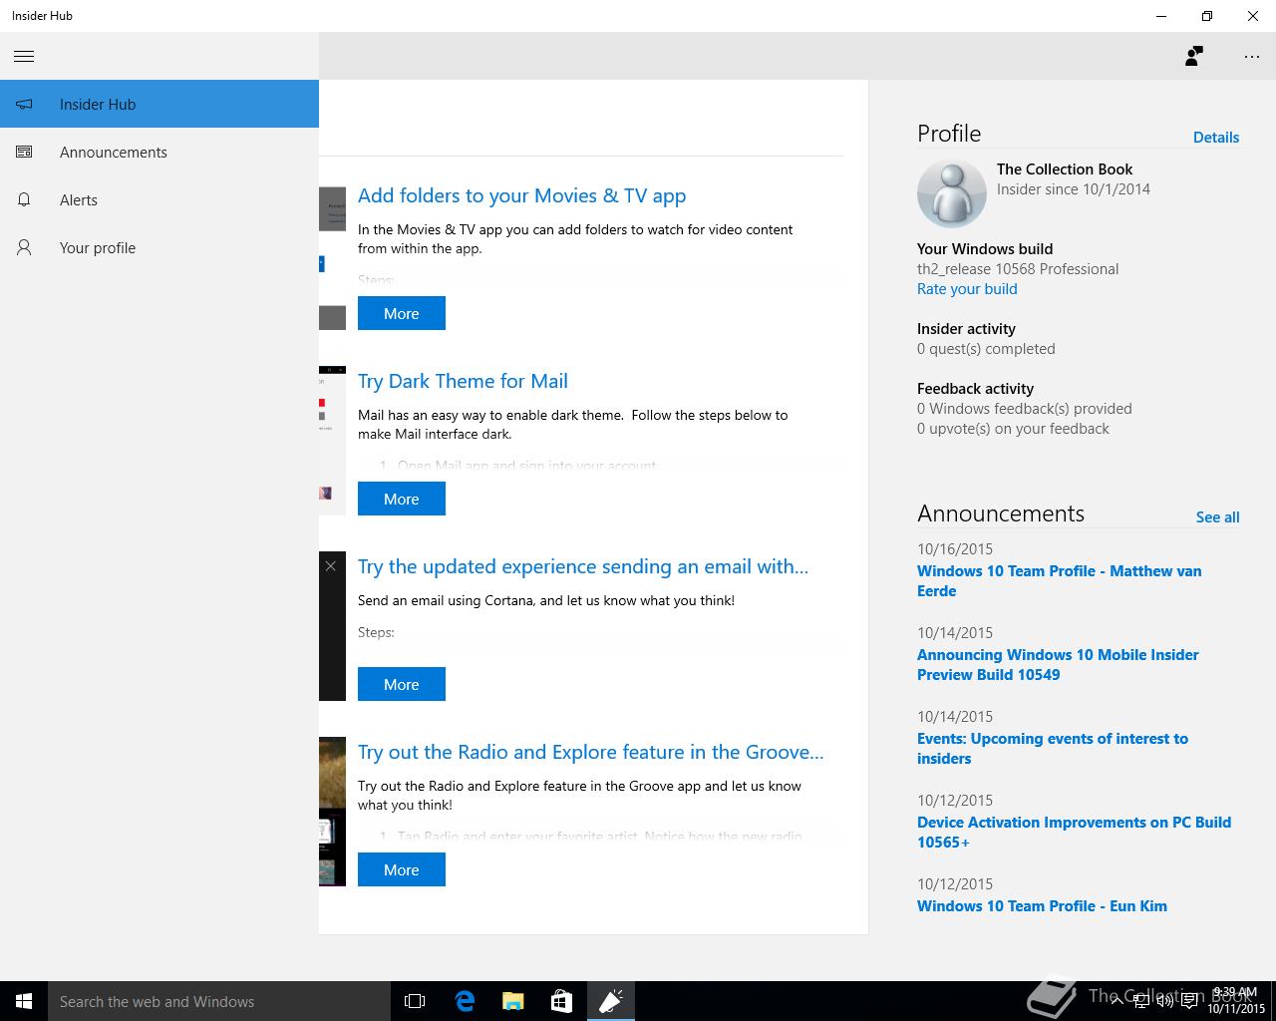The width and height of the screenshot is (1276, 1021).
Task: Click the Announcements news icon in sidebar
Action: (x=24, y=152)
